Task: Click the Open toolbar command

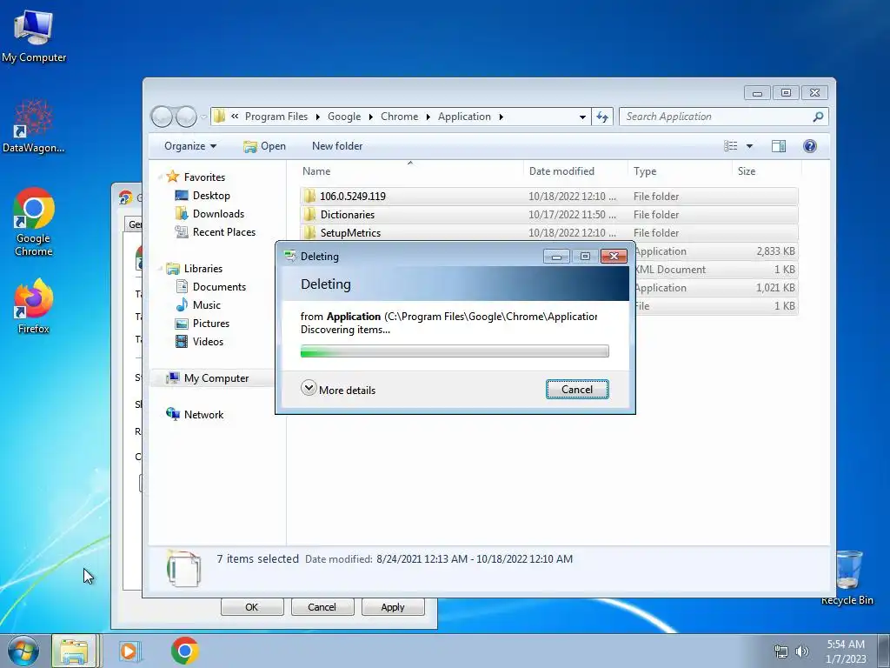Action: 264,146
